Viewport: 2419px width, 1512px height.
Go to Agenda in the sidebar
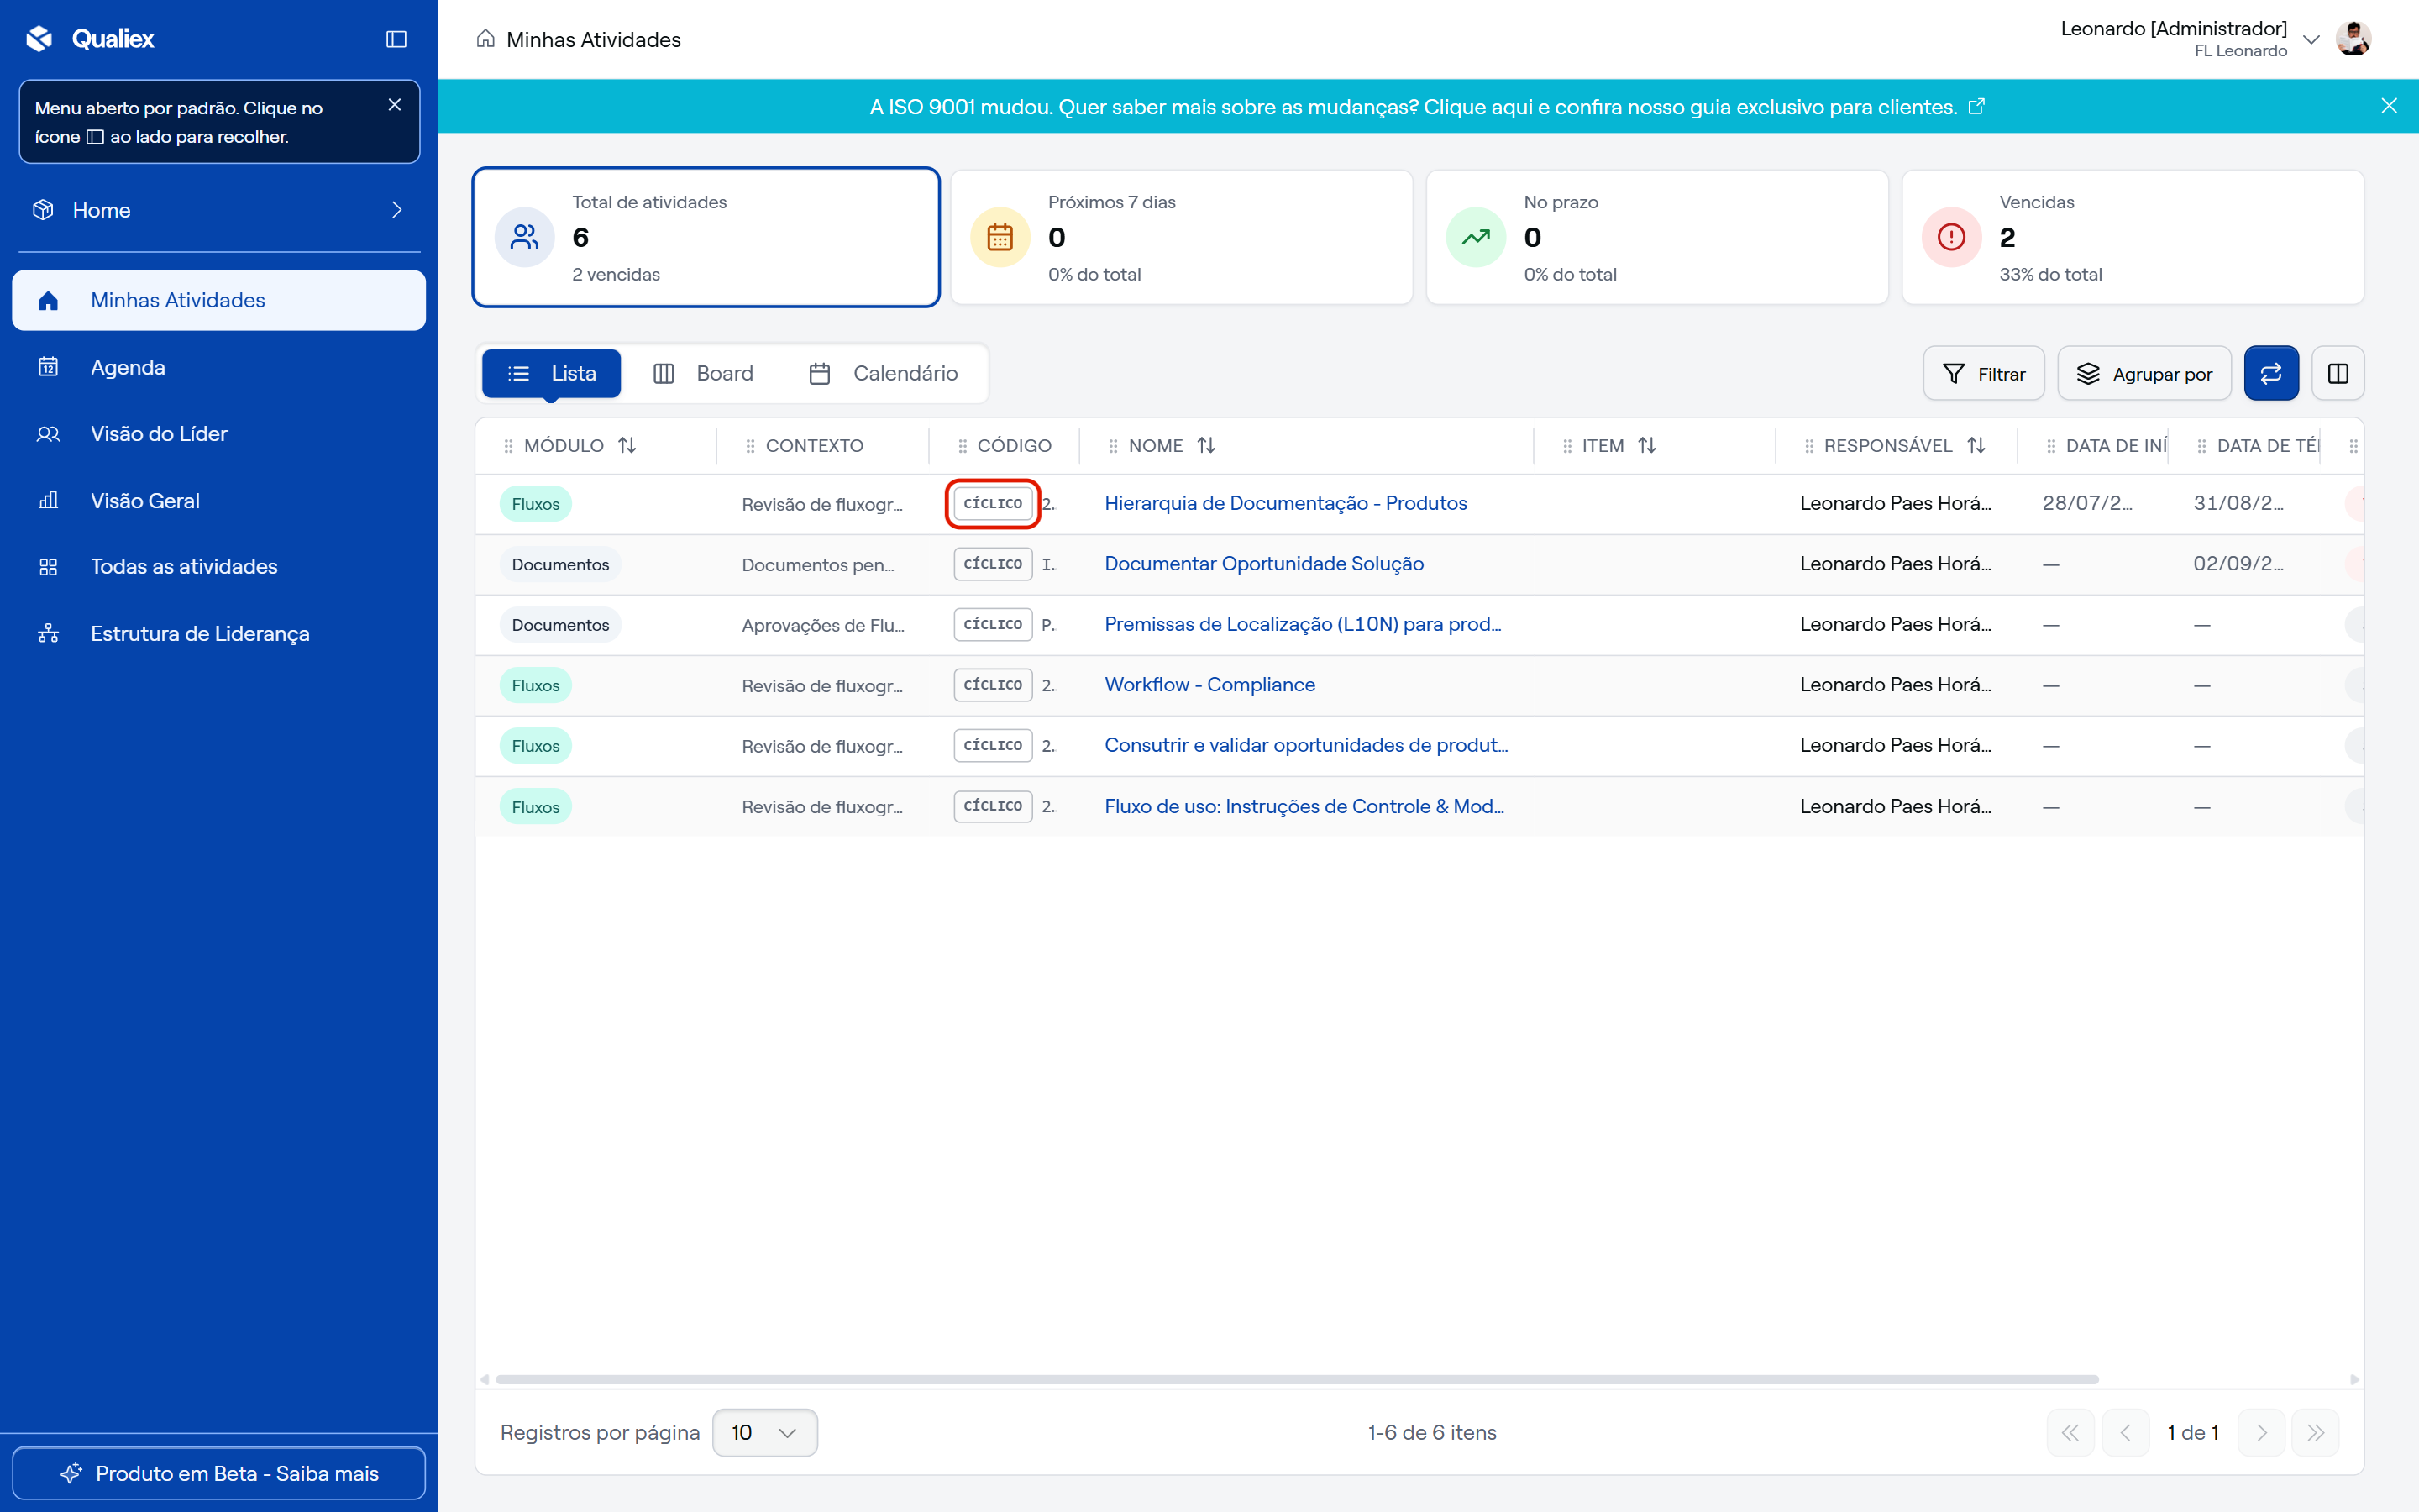(219, 367)
